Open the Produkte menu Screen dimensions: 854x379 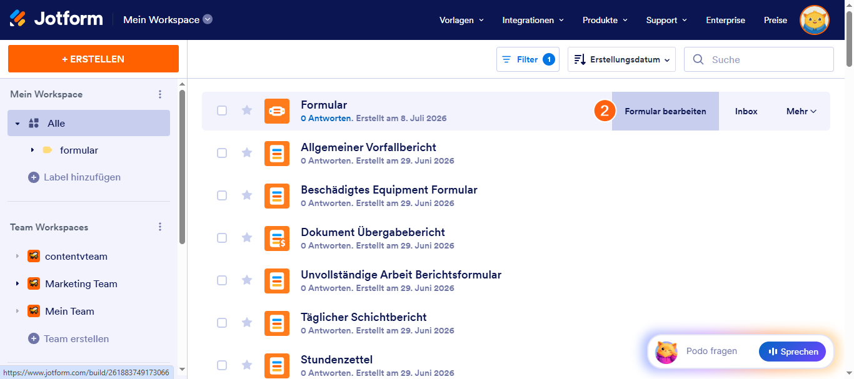coord(605,20)
